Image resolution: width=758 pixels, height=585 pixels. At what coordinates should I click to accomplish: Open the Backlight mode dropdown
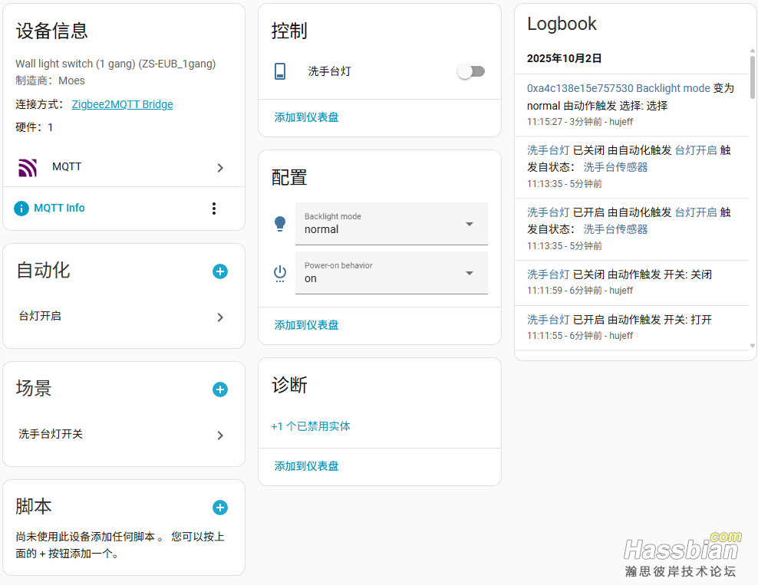coord(391,224)
